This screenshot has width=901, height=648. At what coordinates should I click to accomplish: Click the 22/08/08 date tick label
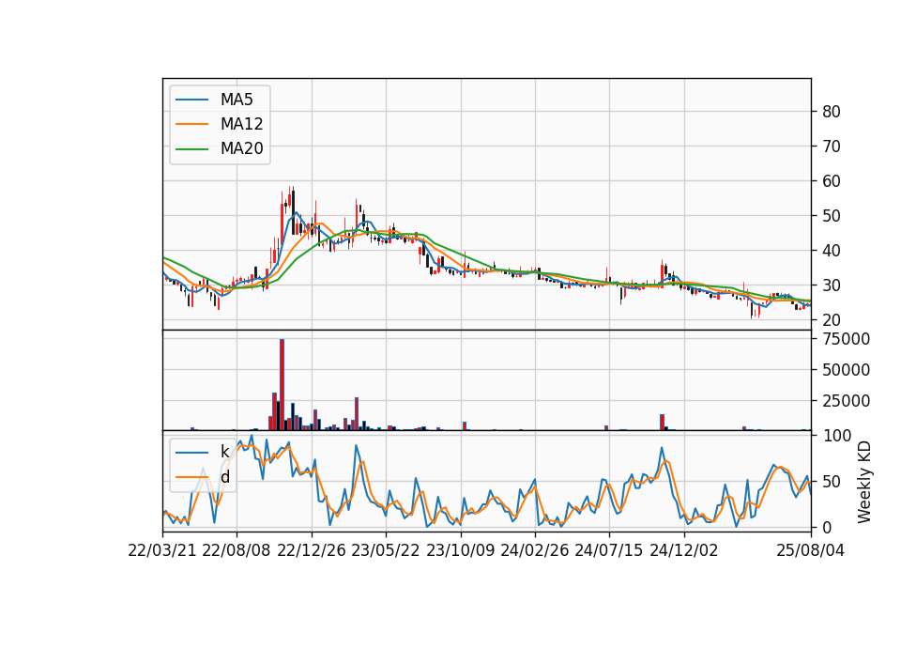tap(237, 550)
